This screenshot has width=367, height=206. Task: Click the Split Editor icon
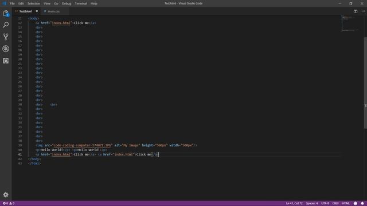point(356,11)
